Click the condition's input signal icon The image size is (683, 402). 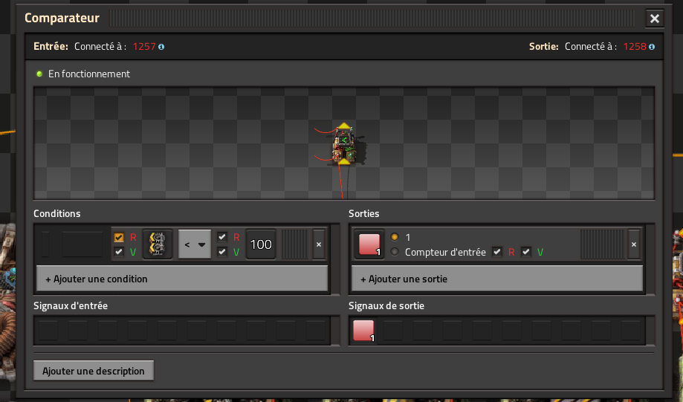coord(158,244)
